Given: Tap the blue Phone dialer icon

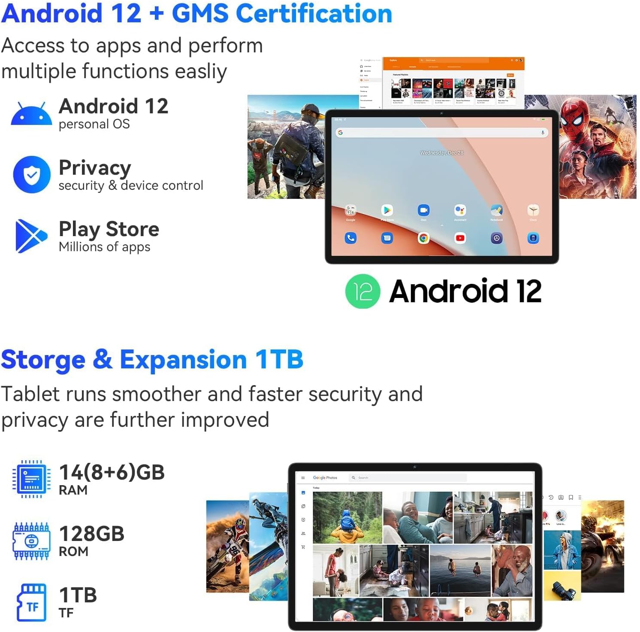Looking at the screenshot, I should (x=350, y=238).
